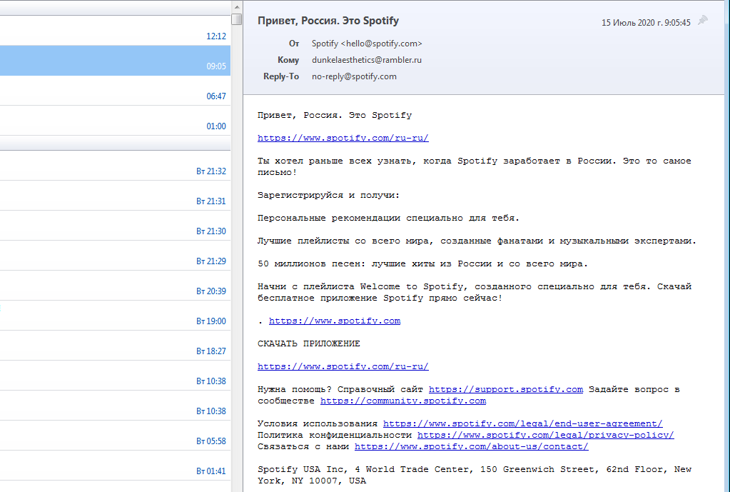Viewport: 730px width, 492px height.
Task: Open the support.spotify.com link
Action: [506, 389]
